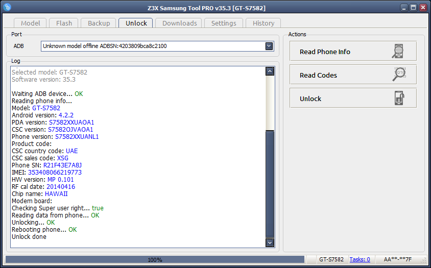Screen dimensions: 431x268
Task: Click the CSC sales code XSG
Action: pos(63,158)
